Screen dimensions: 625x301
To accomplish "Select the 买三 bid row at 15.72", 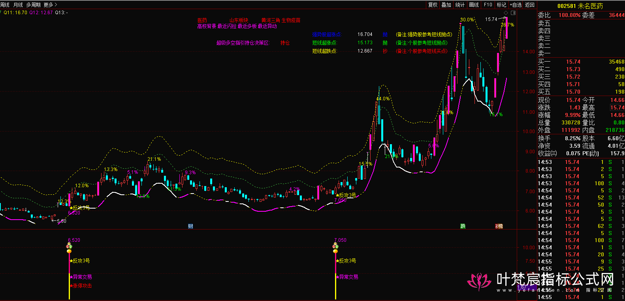I will (581, 77).
